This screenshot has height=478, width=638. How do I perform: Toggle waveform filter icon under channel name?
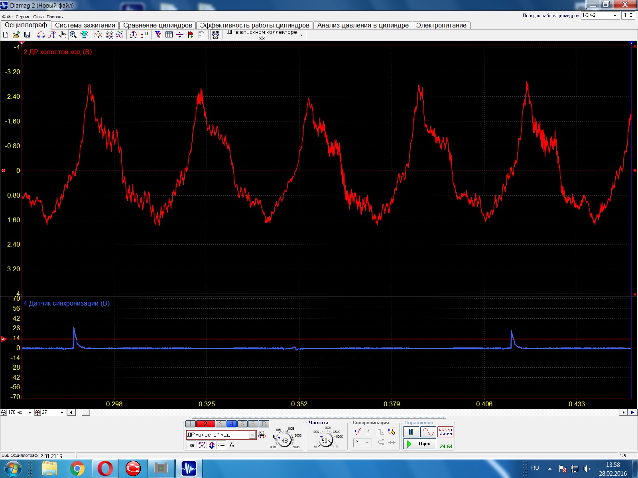coord(202,445)
